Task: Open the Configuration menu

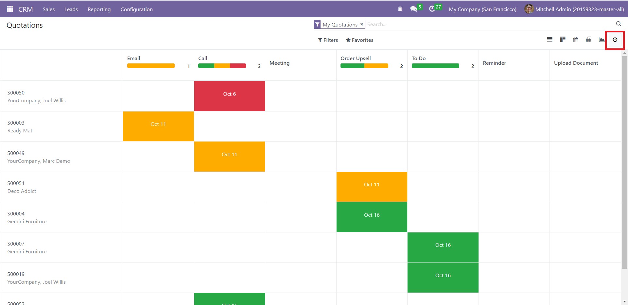Action: [x=136, y=9]
